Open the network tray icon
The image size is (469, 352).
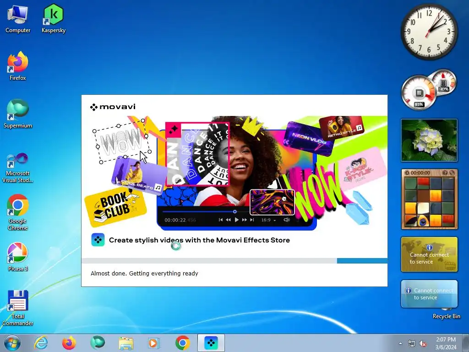coord(412,343)
